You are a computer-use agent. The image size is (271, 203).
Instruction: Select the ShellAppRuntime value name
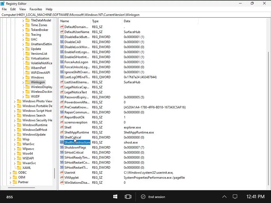pyautogui.click(x=77, y=132)
